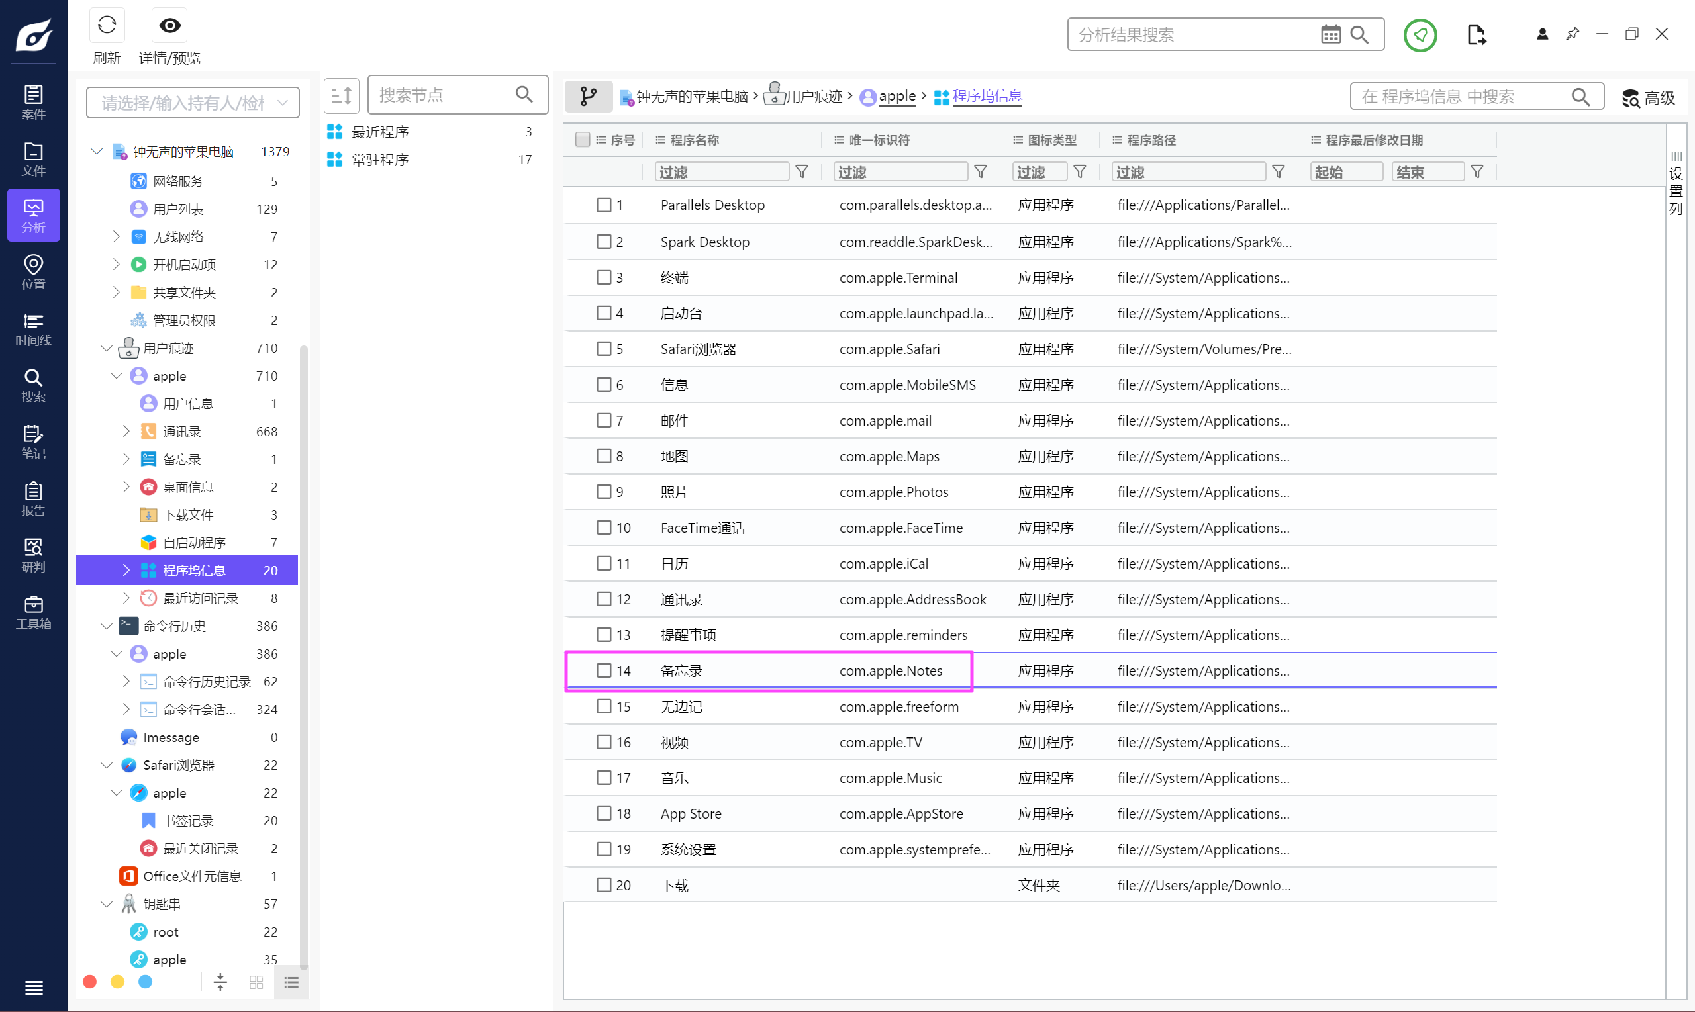Open 时间线 in the left sidebar
The height and width of the screenshot is (1012, 1695).
click(x=33, y=329)
